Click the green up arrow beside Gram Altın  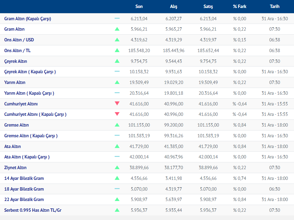point(117,29)
